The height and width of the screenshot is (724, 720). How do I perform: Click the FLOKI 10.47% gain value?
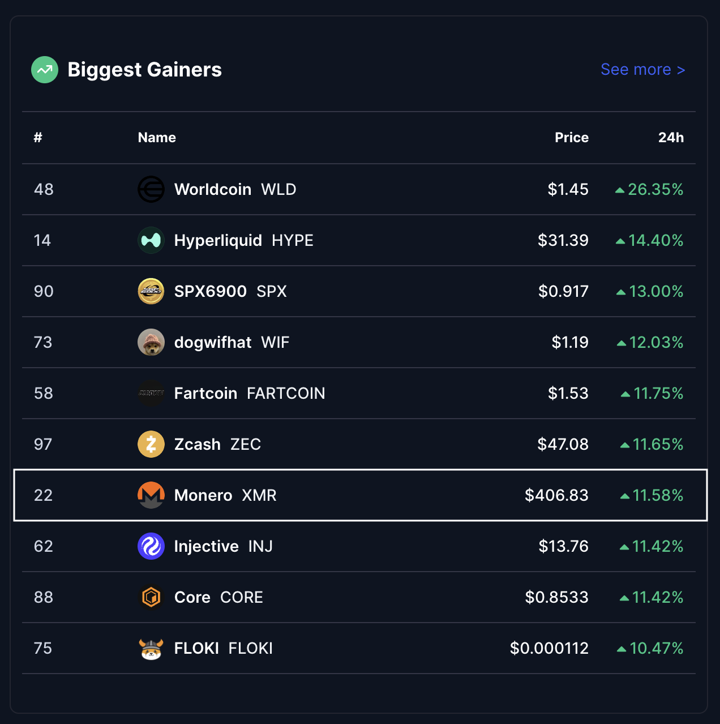(655, 648)
